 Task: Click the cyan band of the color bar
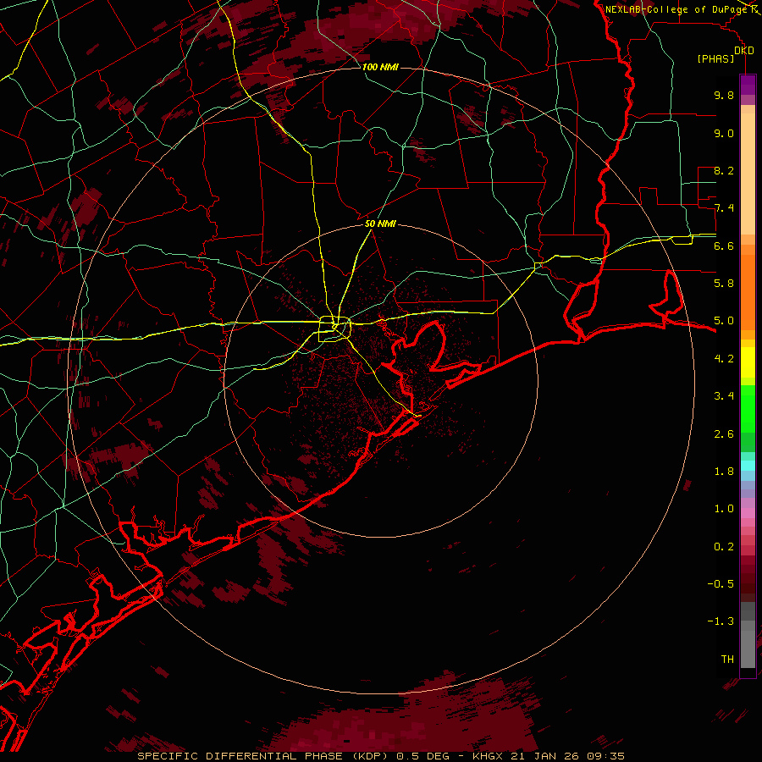748,466
